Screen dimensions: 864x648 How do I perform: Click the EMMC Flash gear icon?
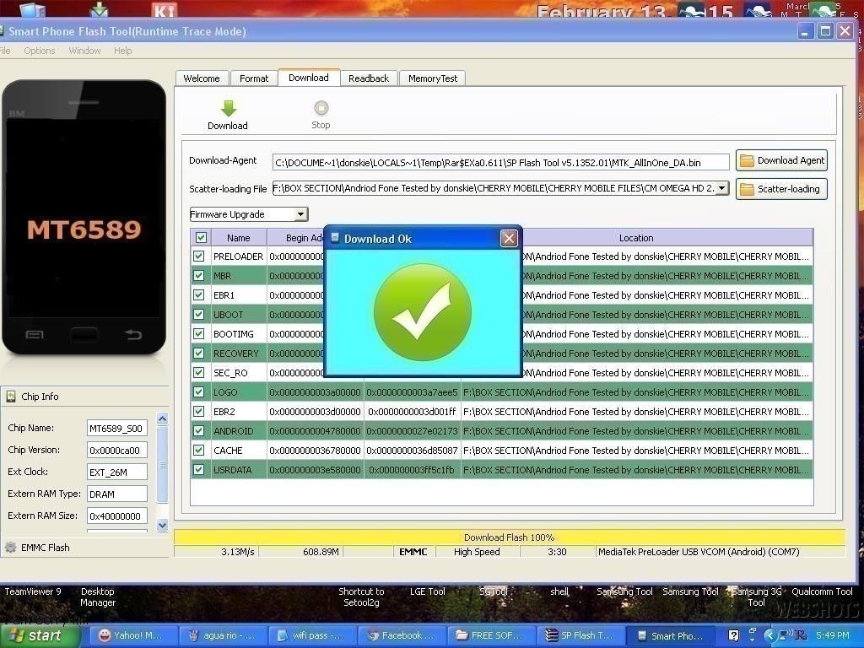[10, 547]
